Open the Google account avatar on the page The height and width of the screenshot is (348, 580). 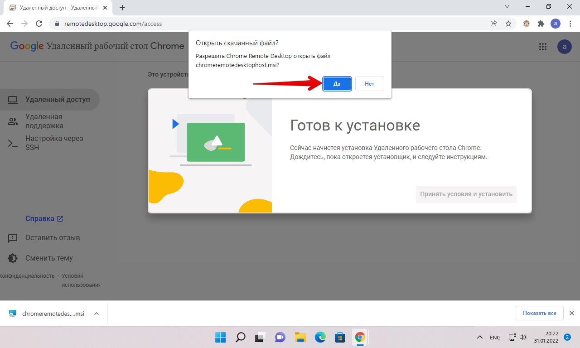pyautogui.click(x=565, y=46)
